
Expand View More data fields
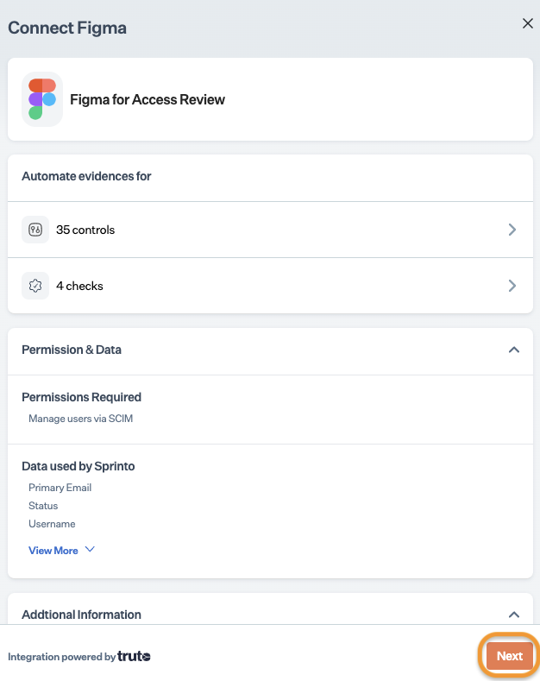coord(61,551)
